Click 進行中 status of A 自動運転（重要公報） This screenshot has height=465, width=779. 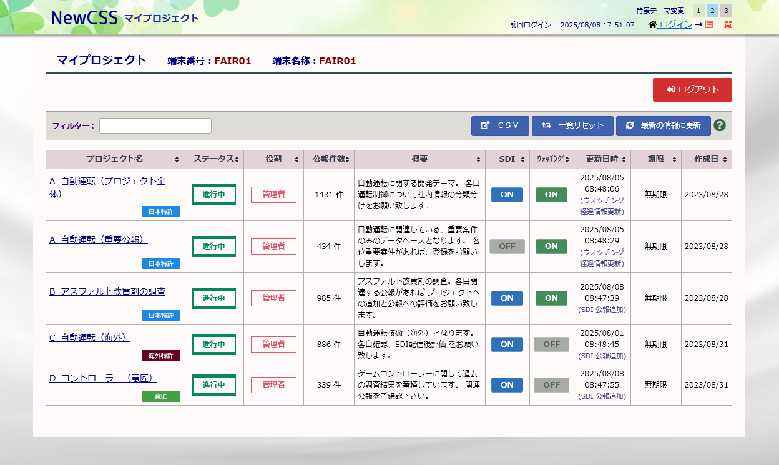tap(213, 247)
